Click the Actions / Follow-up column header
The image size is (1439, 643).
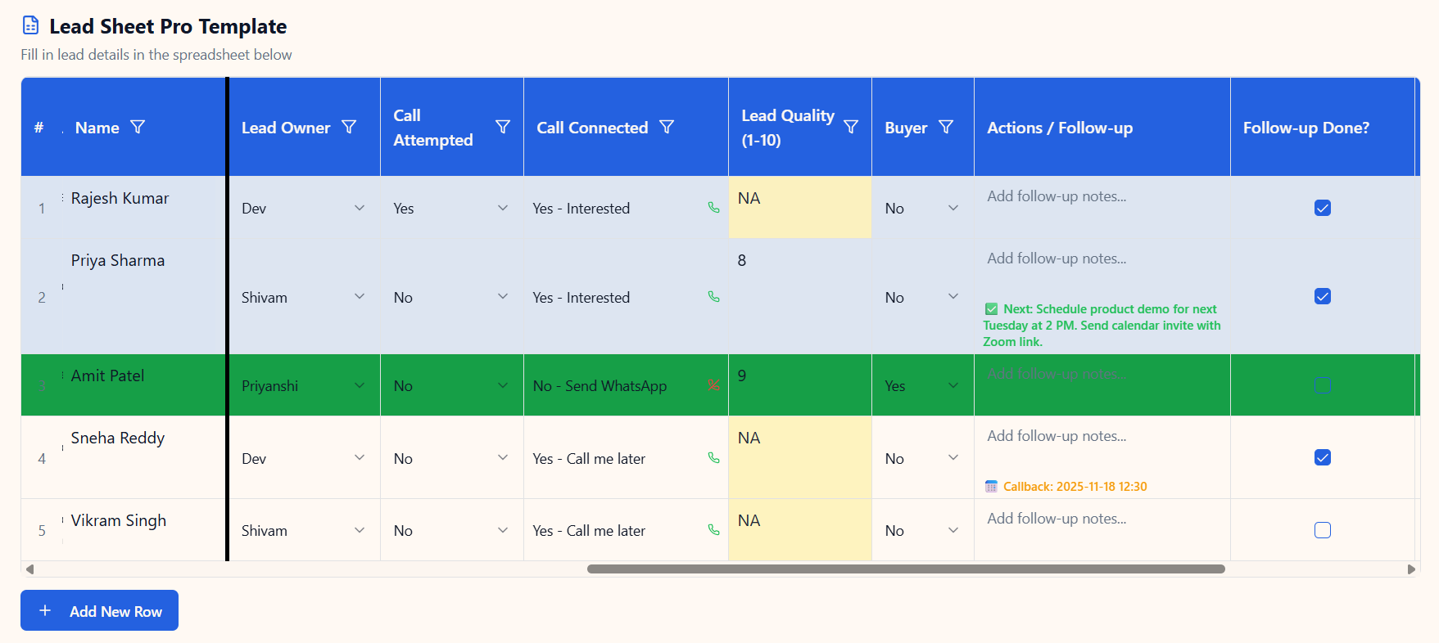[1102, 127]
